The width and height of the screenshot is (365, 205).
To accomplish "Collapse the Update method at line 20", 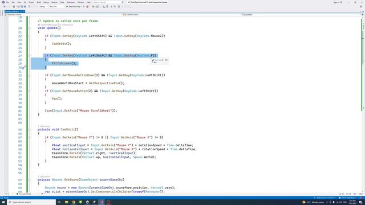I will click(29, 28).
